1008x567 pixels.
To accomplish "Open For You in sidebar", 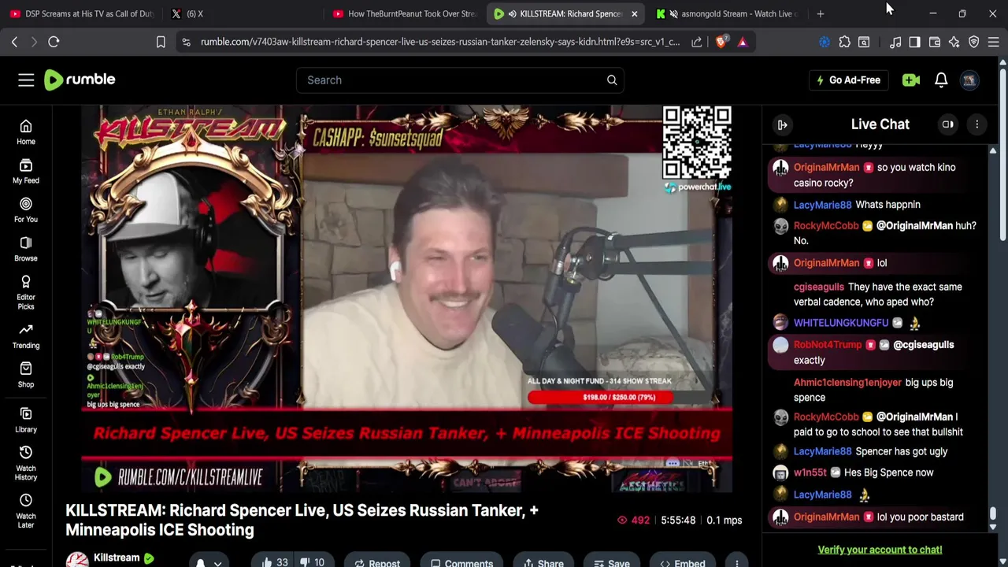I will pos(26,210).
